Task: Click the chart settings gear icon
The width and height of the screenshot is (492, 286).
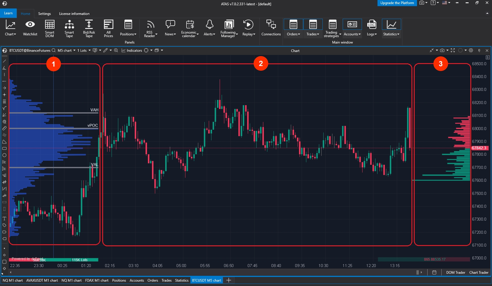Action: (x=471, y=50)
